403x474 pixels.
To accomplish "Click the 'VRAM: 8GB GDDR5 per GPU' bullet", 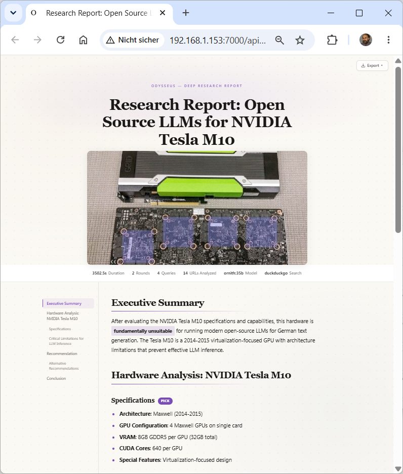I will pos(168,437).
